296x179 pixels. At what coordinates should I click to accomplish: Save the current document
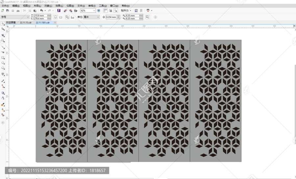[13, 11]
